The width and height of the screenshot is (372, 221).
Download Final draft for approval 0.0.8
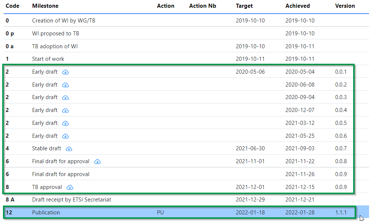tap(97, 162)
